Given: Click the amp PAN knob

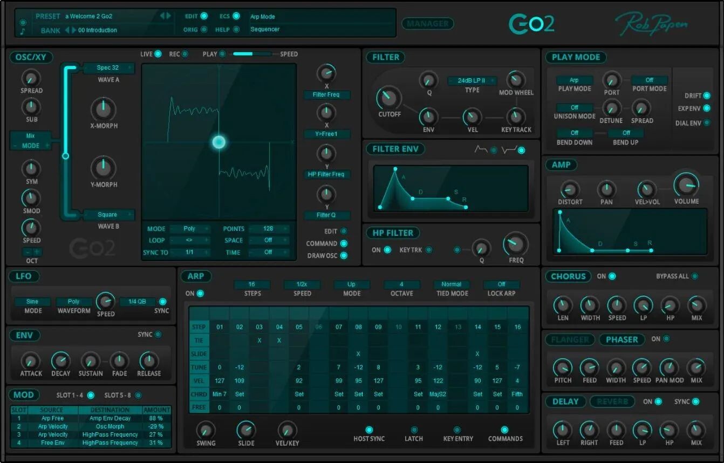Looking at the screenshot, I should pyautogui.click(x=606, y=189).
